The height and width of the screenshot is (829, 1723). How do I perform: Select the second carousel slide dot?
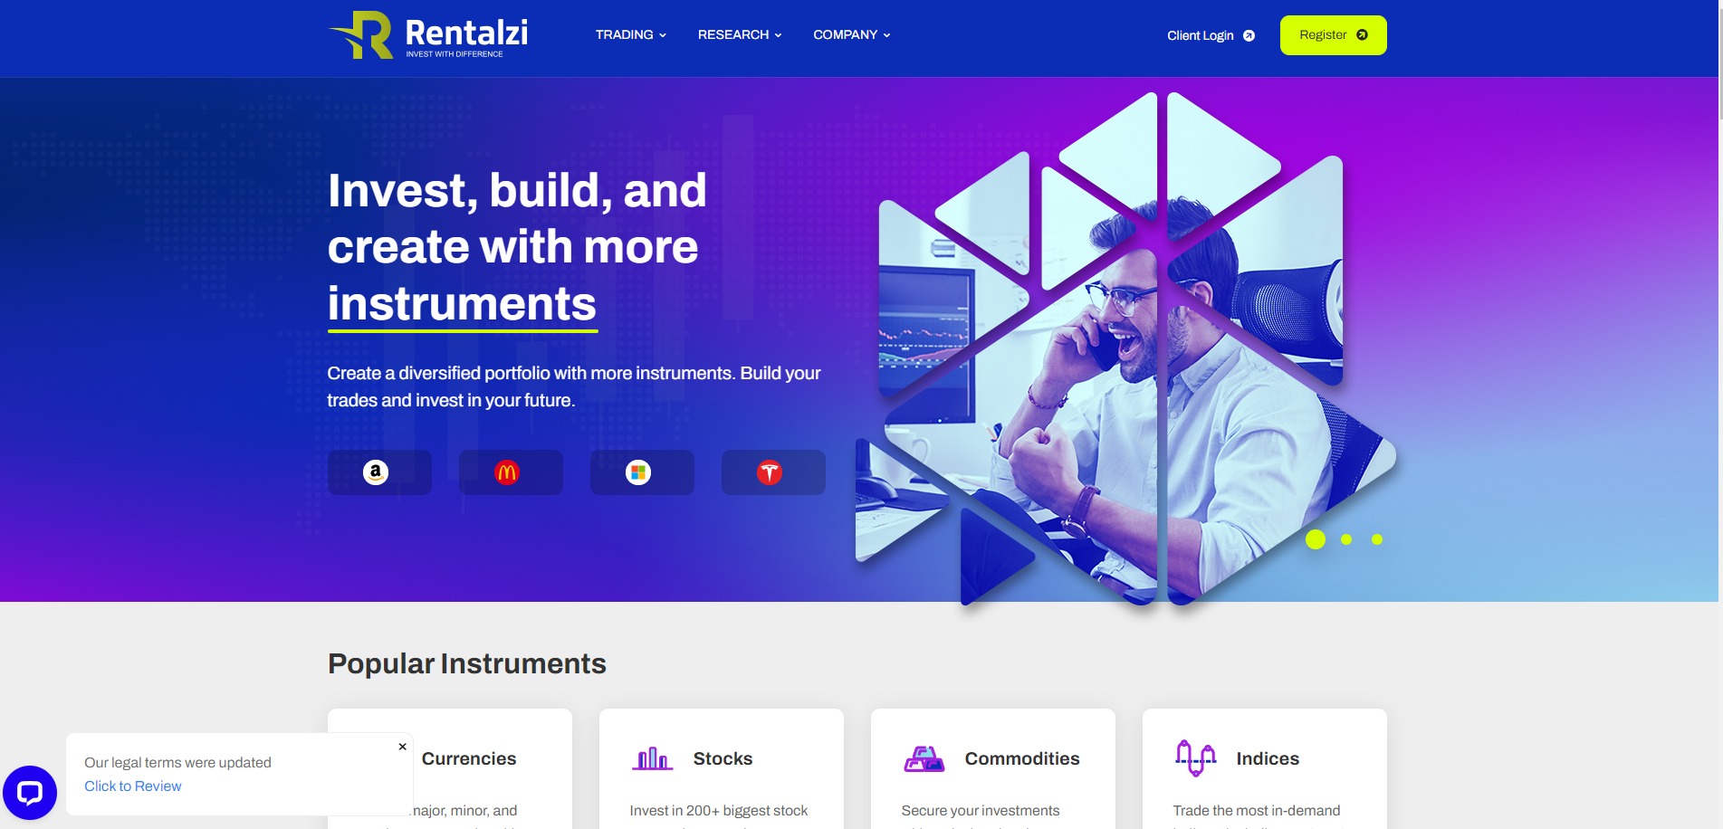(x=1346, y=539)
